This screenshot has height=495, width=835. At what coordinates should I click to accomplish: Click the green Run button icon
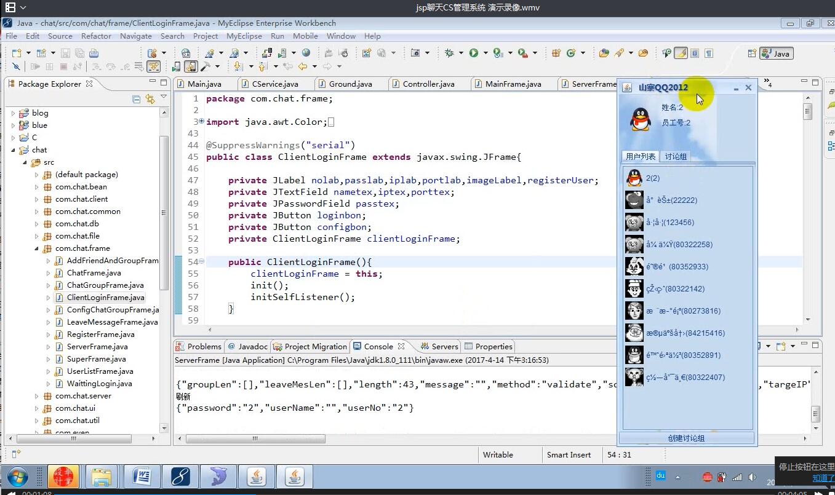tap(474, 53)
